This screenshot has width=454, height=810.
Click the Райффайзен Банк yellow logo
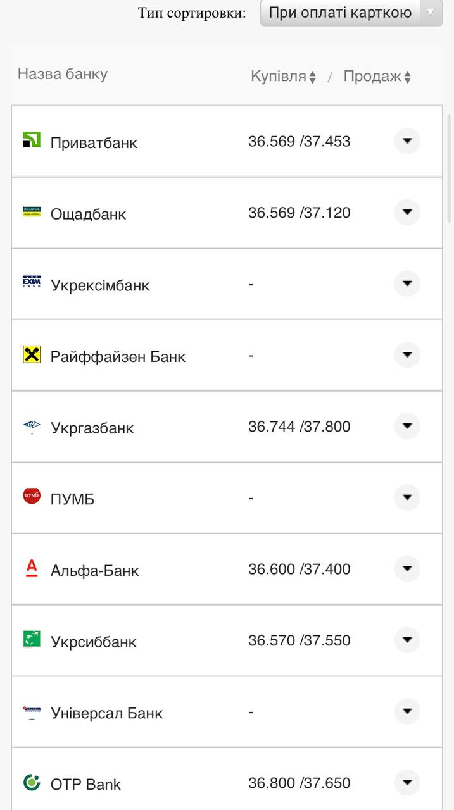(x=32, y=354)
